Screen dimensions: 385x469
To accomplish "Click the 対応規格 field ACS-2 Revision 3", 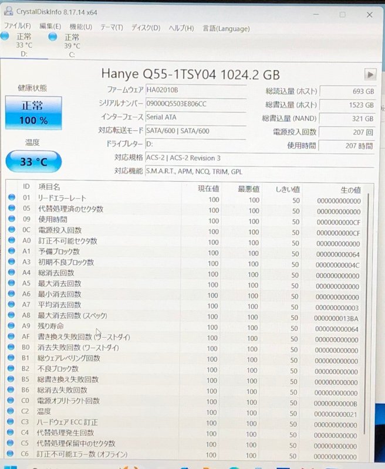I will (259, 158).
